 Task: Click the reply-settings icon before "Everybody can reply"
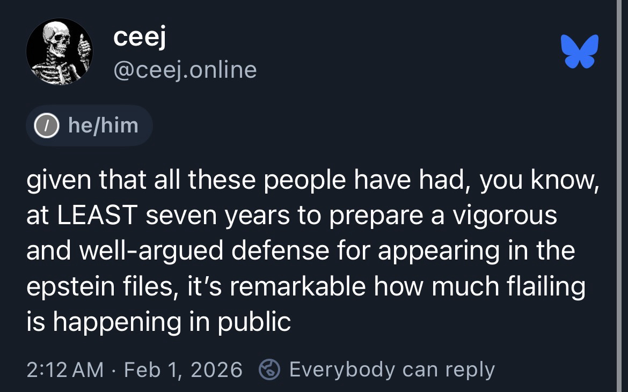pos(268,369)
